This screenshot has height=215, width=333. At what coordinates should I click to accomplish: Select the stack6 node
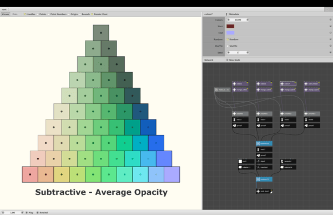(x=312, y=120)
